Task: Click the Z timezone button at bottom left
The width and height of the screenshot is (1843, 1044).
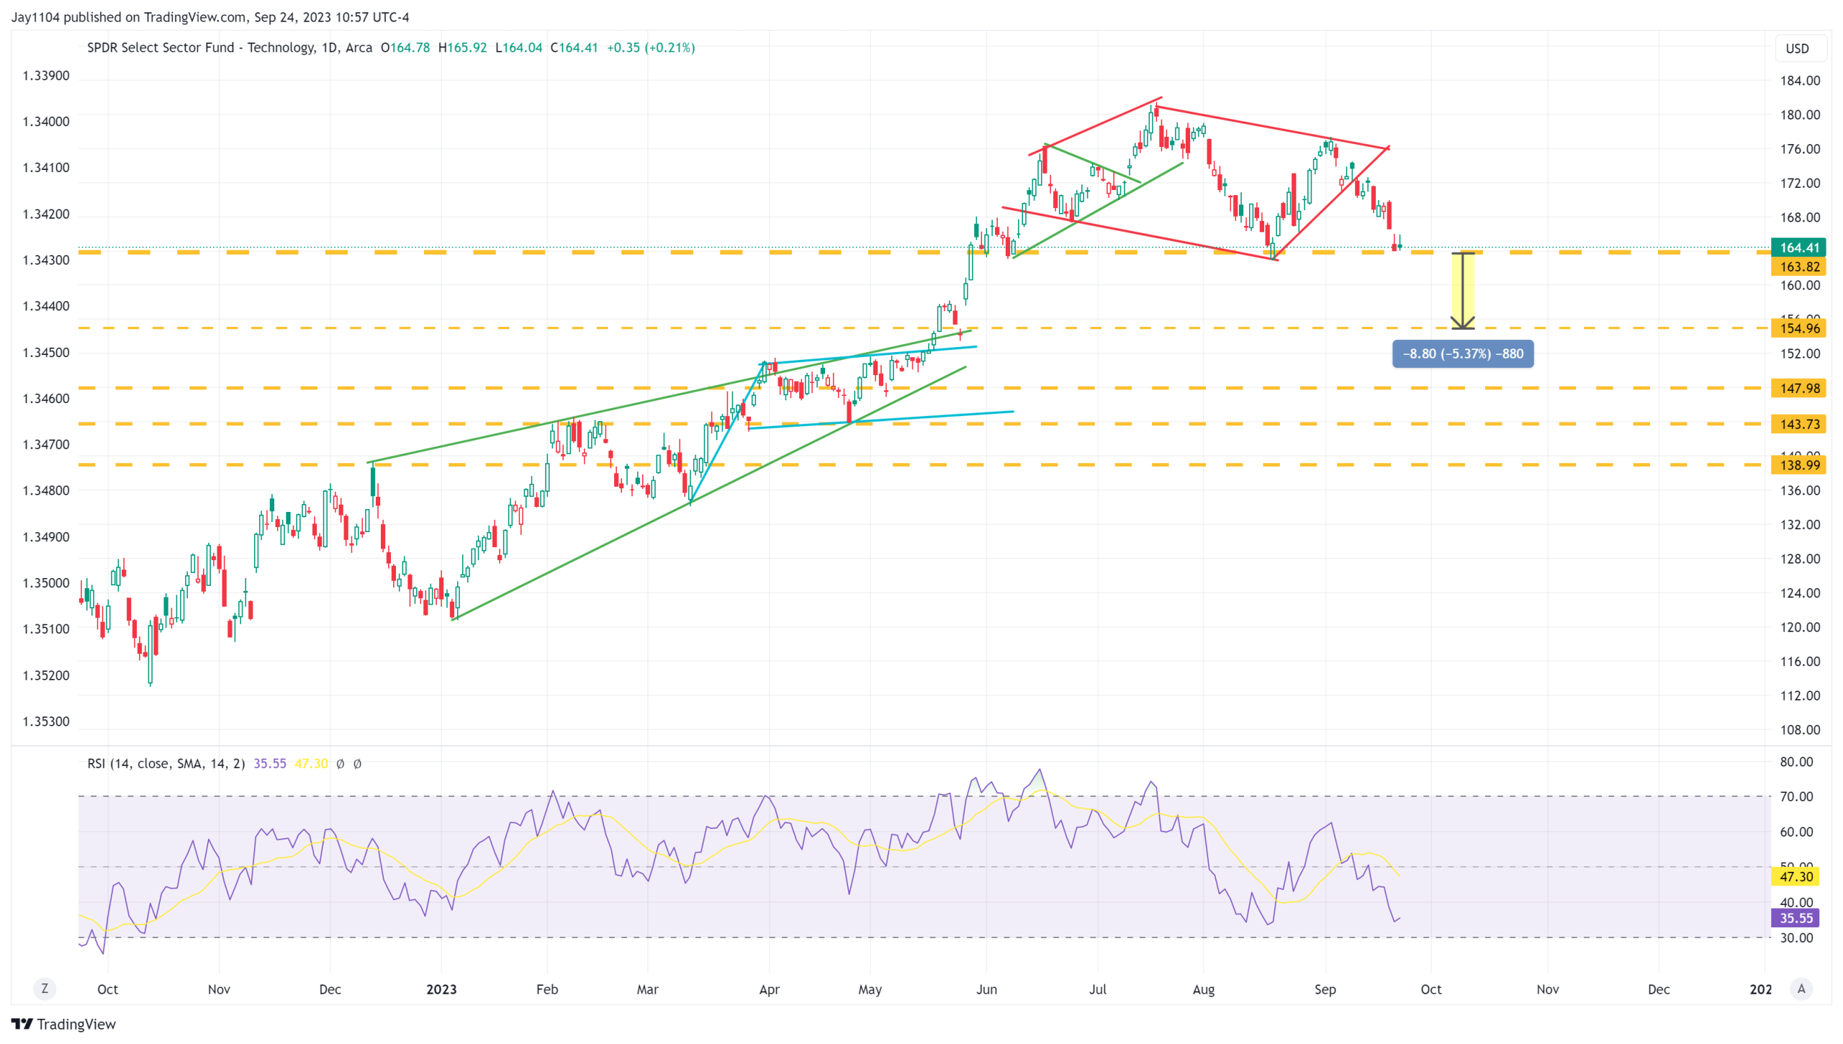Action: (x=45, y=989)
